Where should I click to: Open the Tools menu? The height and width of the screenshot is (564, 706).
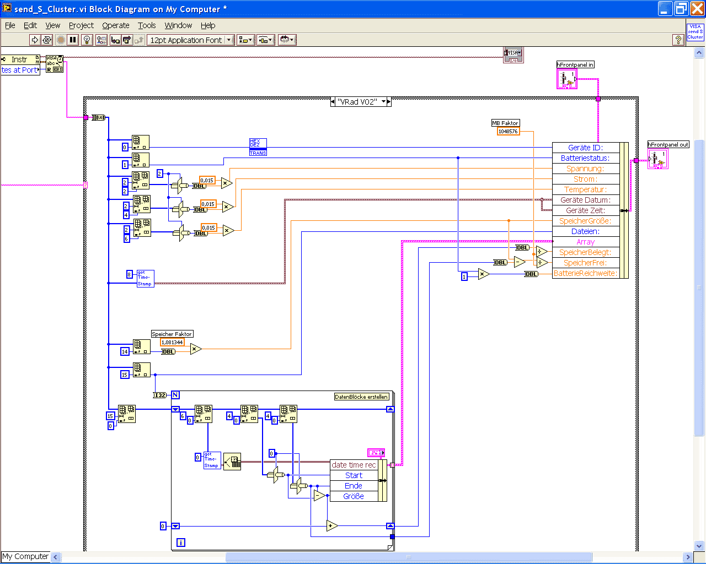pyautogui.click(x=147, y=25)
